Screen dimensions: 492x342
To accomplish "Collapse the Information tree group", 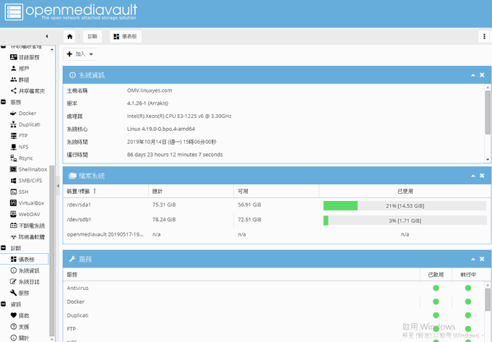I will coord(4,304).
